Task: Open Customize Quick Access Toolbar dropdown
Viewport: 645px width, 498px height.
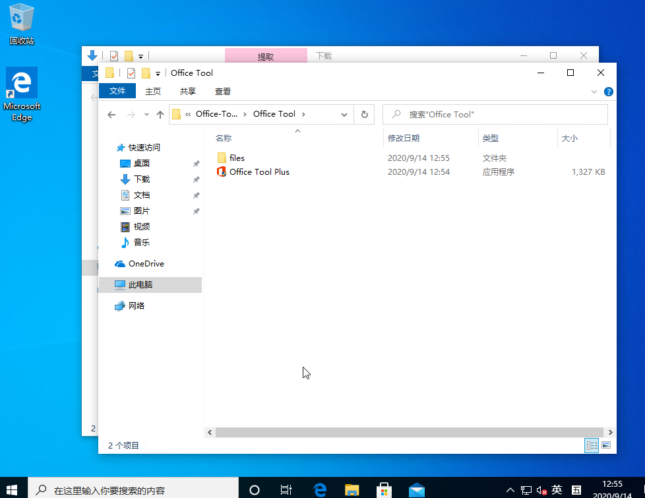Action: pyautogui.click(x=158, y=74)
